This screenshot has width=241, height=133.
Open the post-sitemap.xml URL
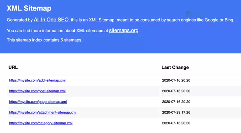point(37,91)
